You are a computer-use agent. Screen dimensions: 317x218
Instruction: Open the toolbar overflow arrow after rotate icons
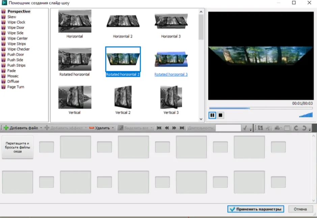coord(310,129)
